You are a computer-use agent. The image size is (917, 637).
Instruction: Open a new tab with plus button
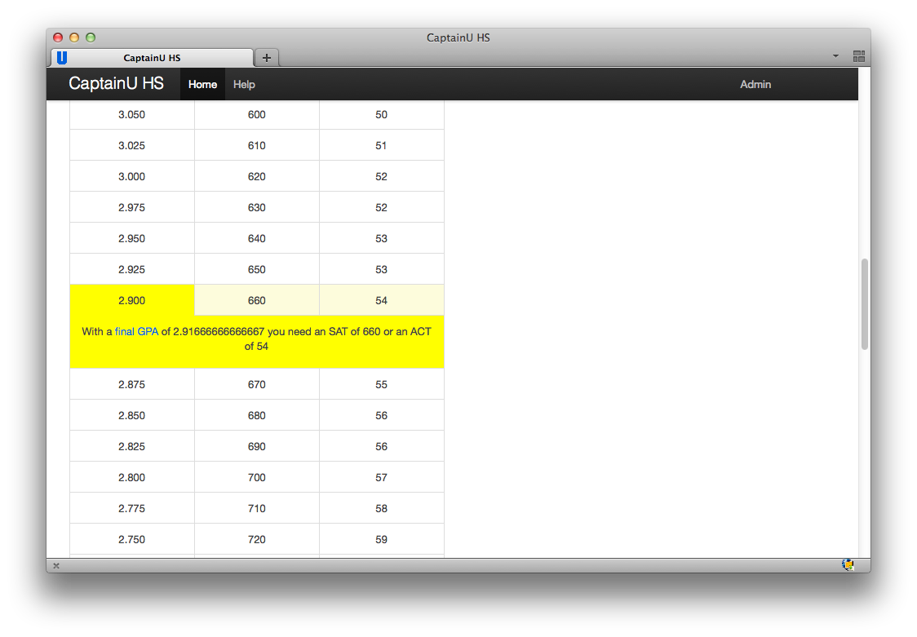267,57
